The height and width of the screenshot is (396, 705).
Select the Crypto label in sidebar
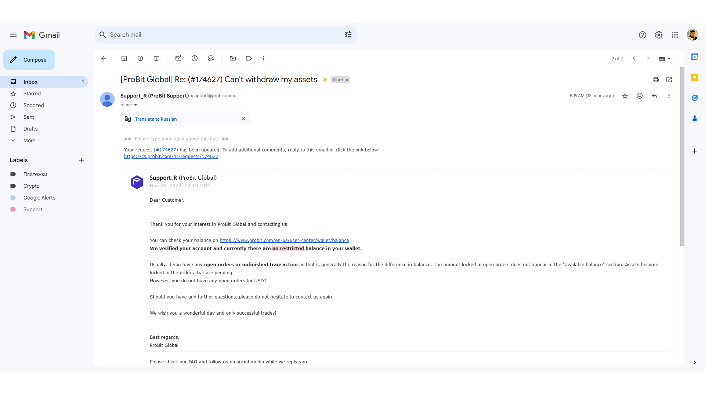click(x=32, y=186)
